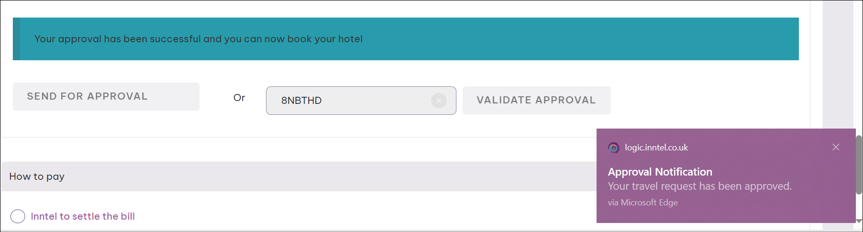Click 'Your travel request has been approved' message
Screen dimensions: 863x232
click(x=700, y=186)
